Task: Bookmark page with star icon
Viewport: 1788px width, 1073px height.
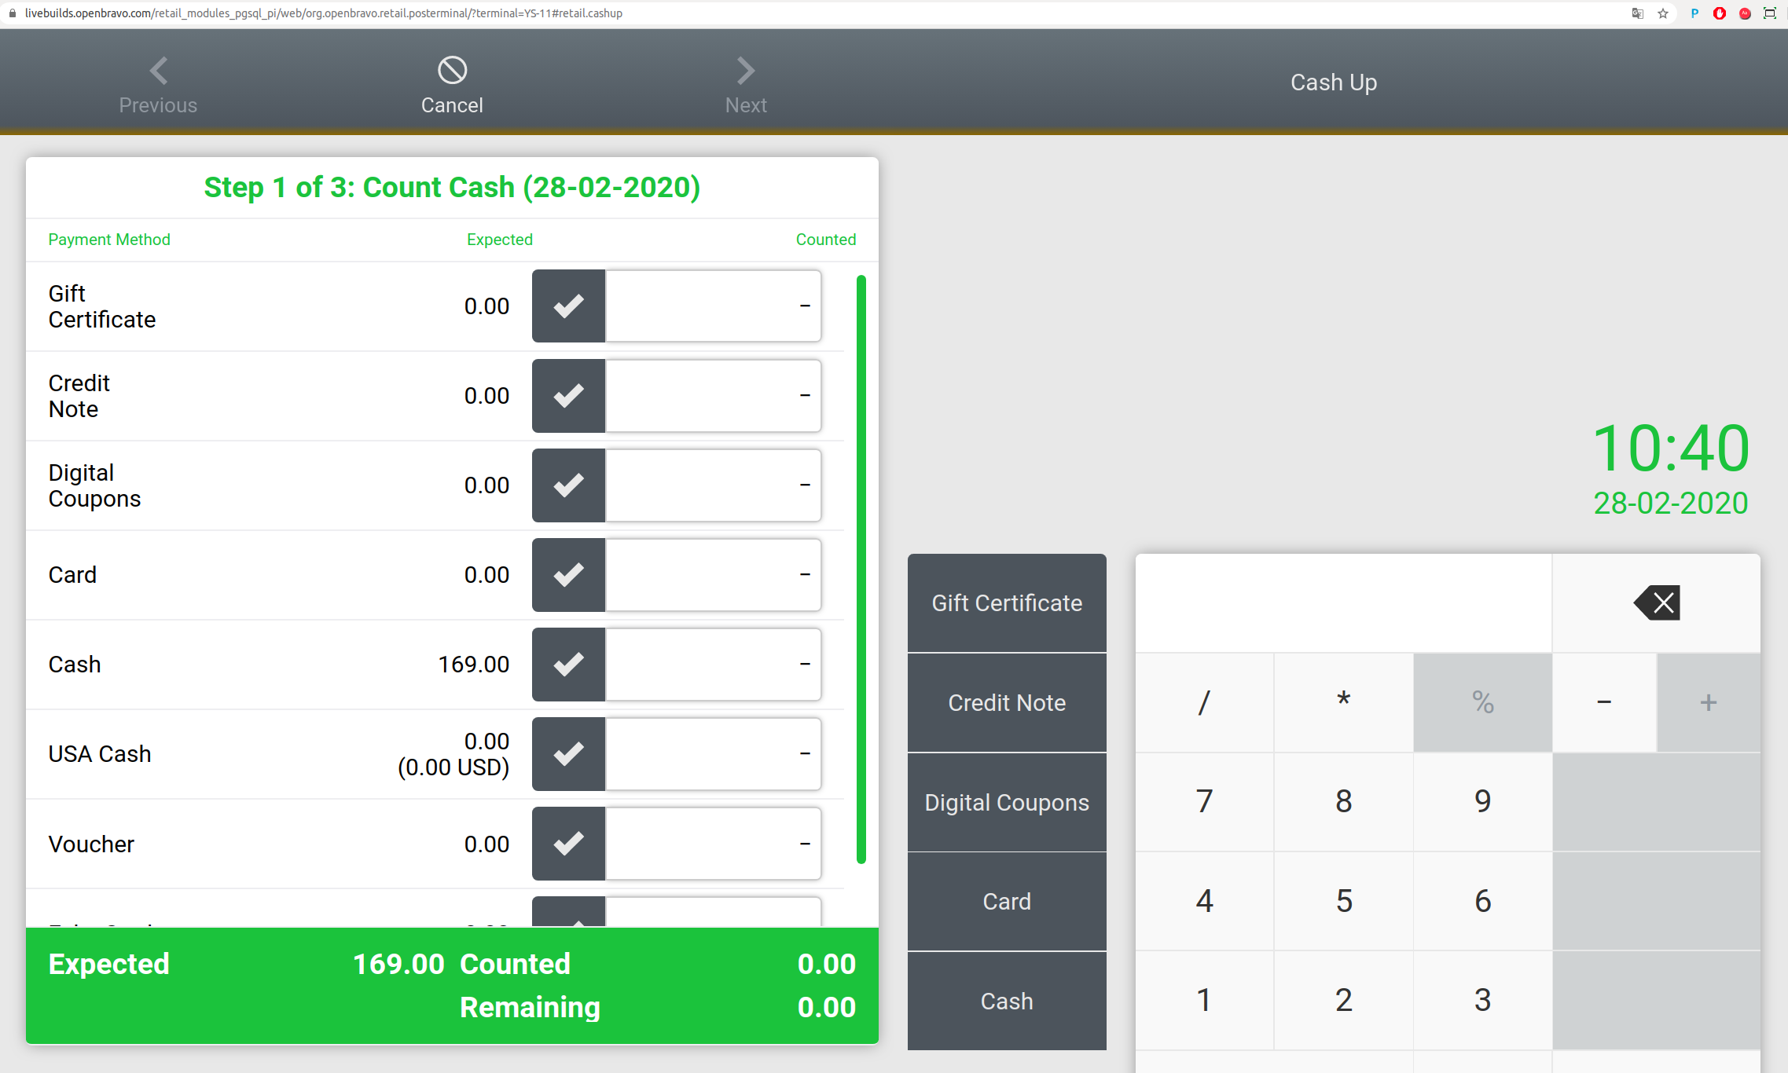Action: [x=1662, y=13]
